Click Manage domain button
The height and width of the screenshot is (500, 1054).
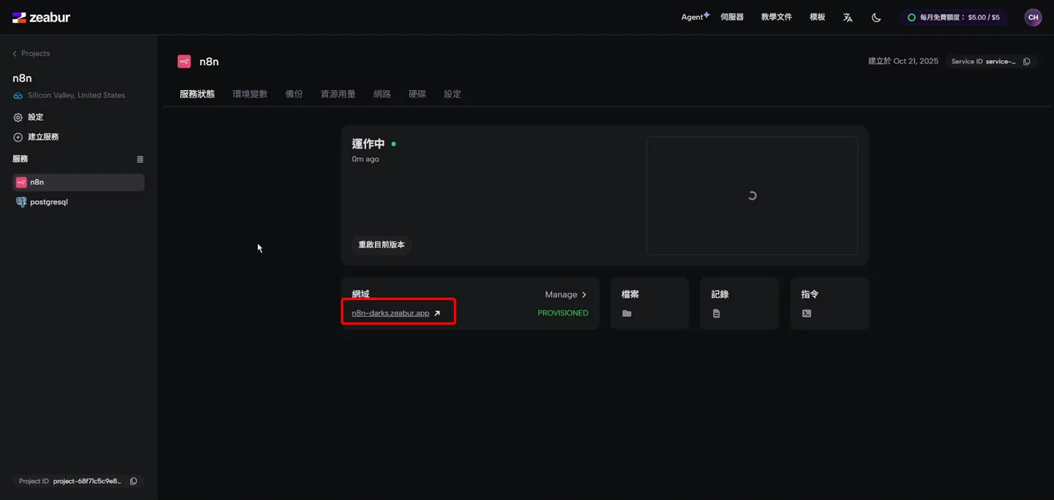point(566,294)
